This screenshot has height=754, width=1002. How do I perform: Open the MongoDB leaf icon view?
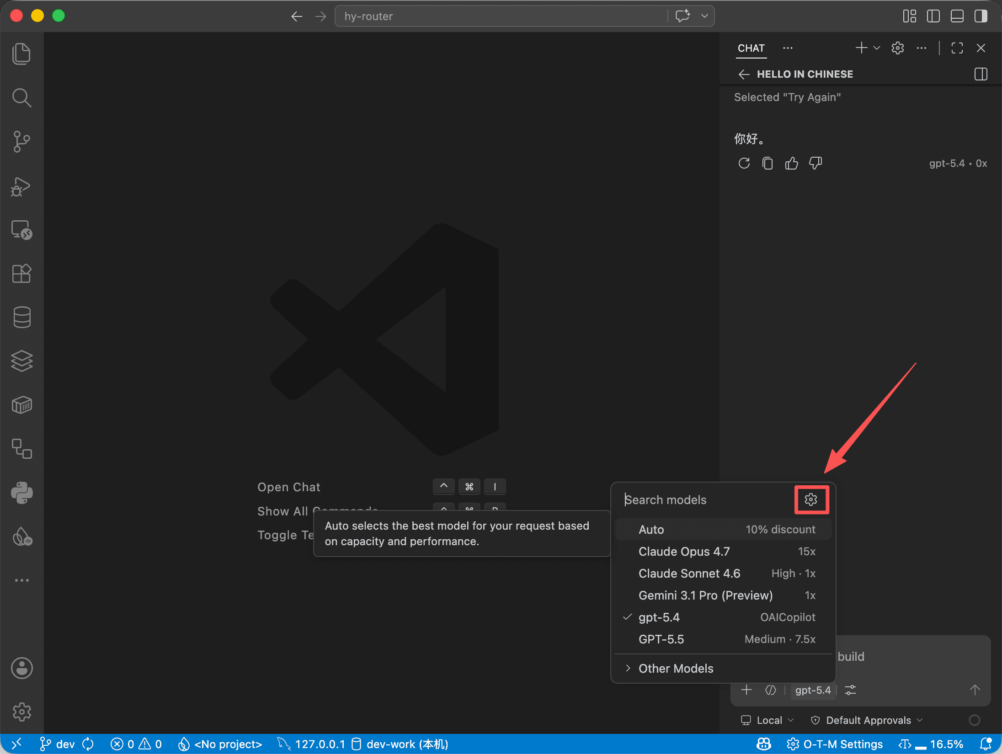(21, 536)
